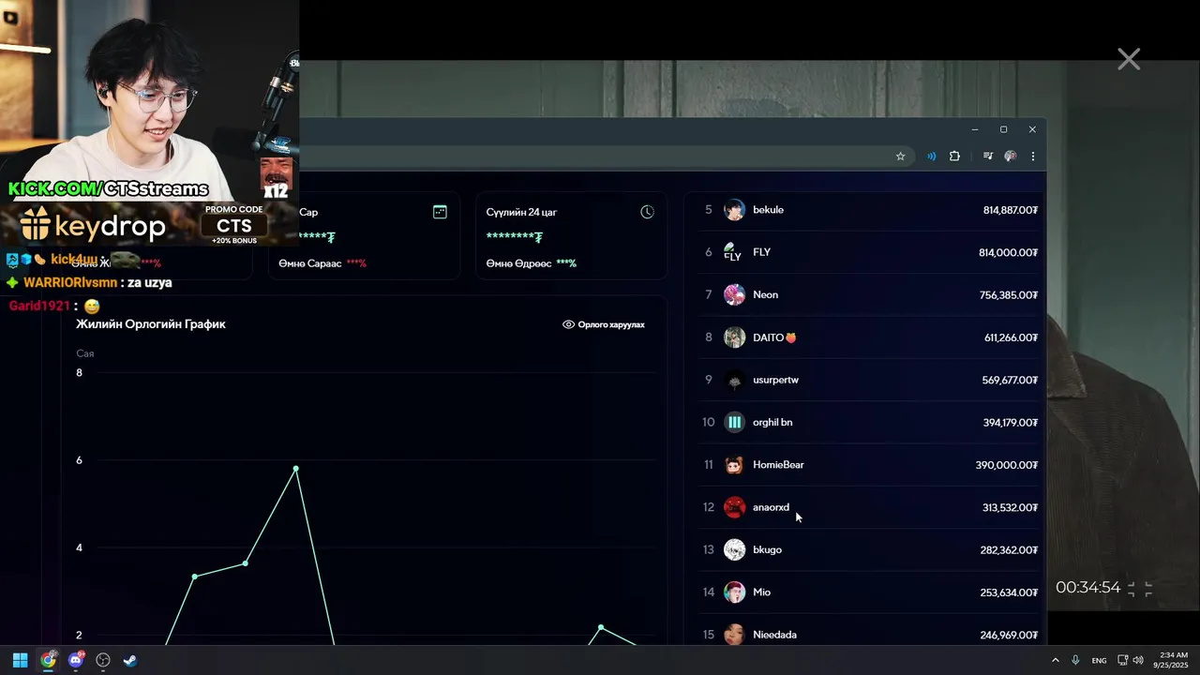Open the Windows Start menu
1200x675 pixels.
[x=20, y=660]
